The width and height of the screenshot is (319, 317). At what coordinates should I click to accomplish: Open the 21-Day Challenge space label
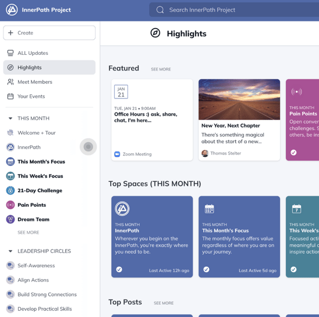click(40, 191)
